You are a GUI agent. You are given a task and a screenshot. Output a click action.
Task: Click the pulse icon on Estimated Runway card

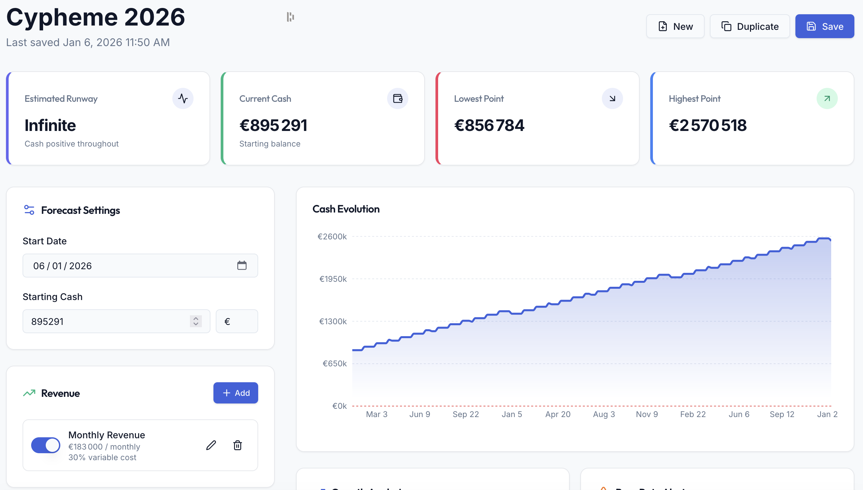183,98
